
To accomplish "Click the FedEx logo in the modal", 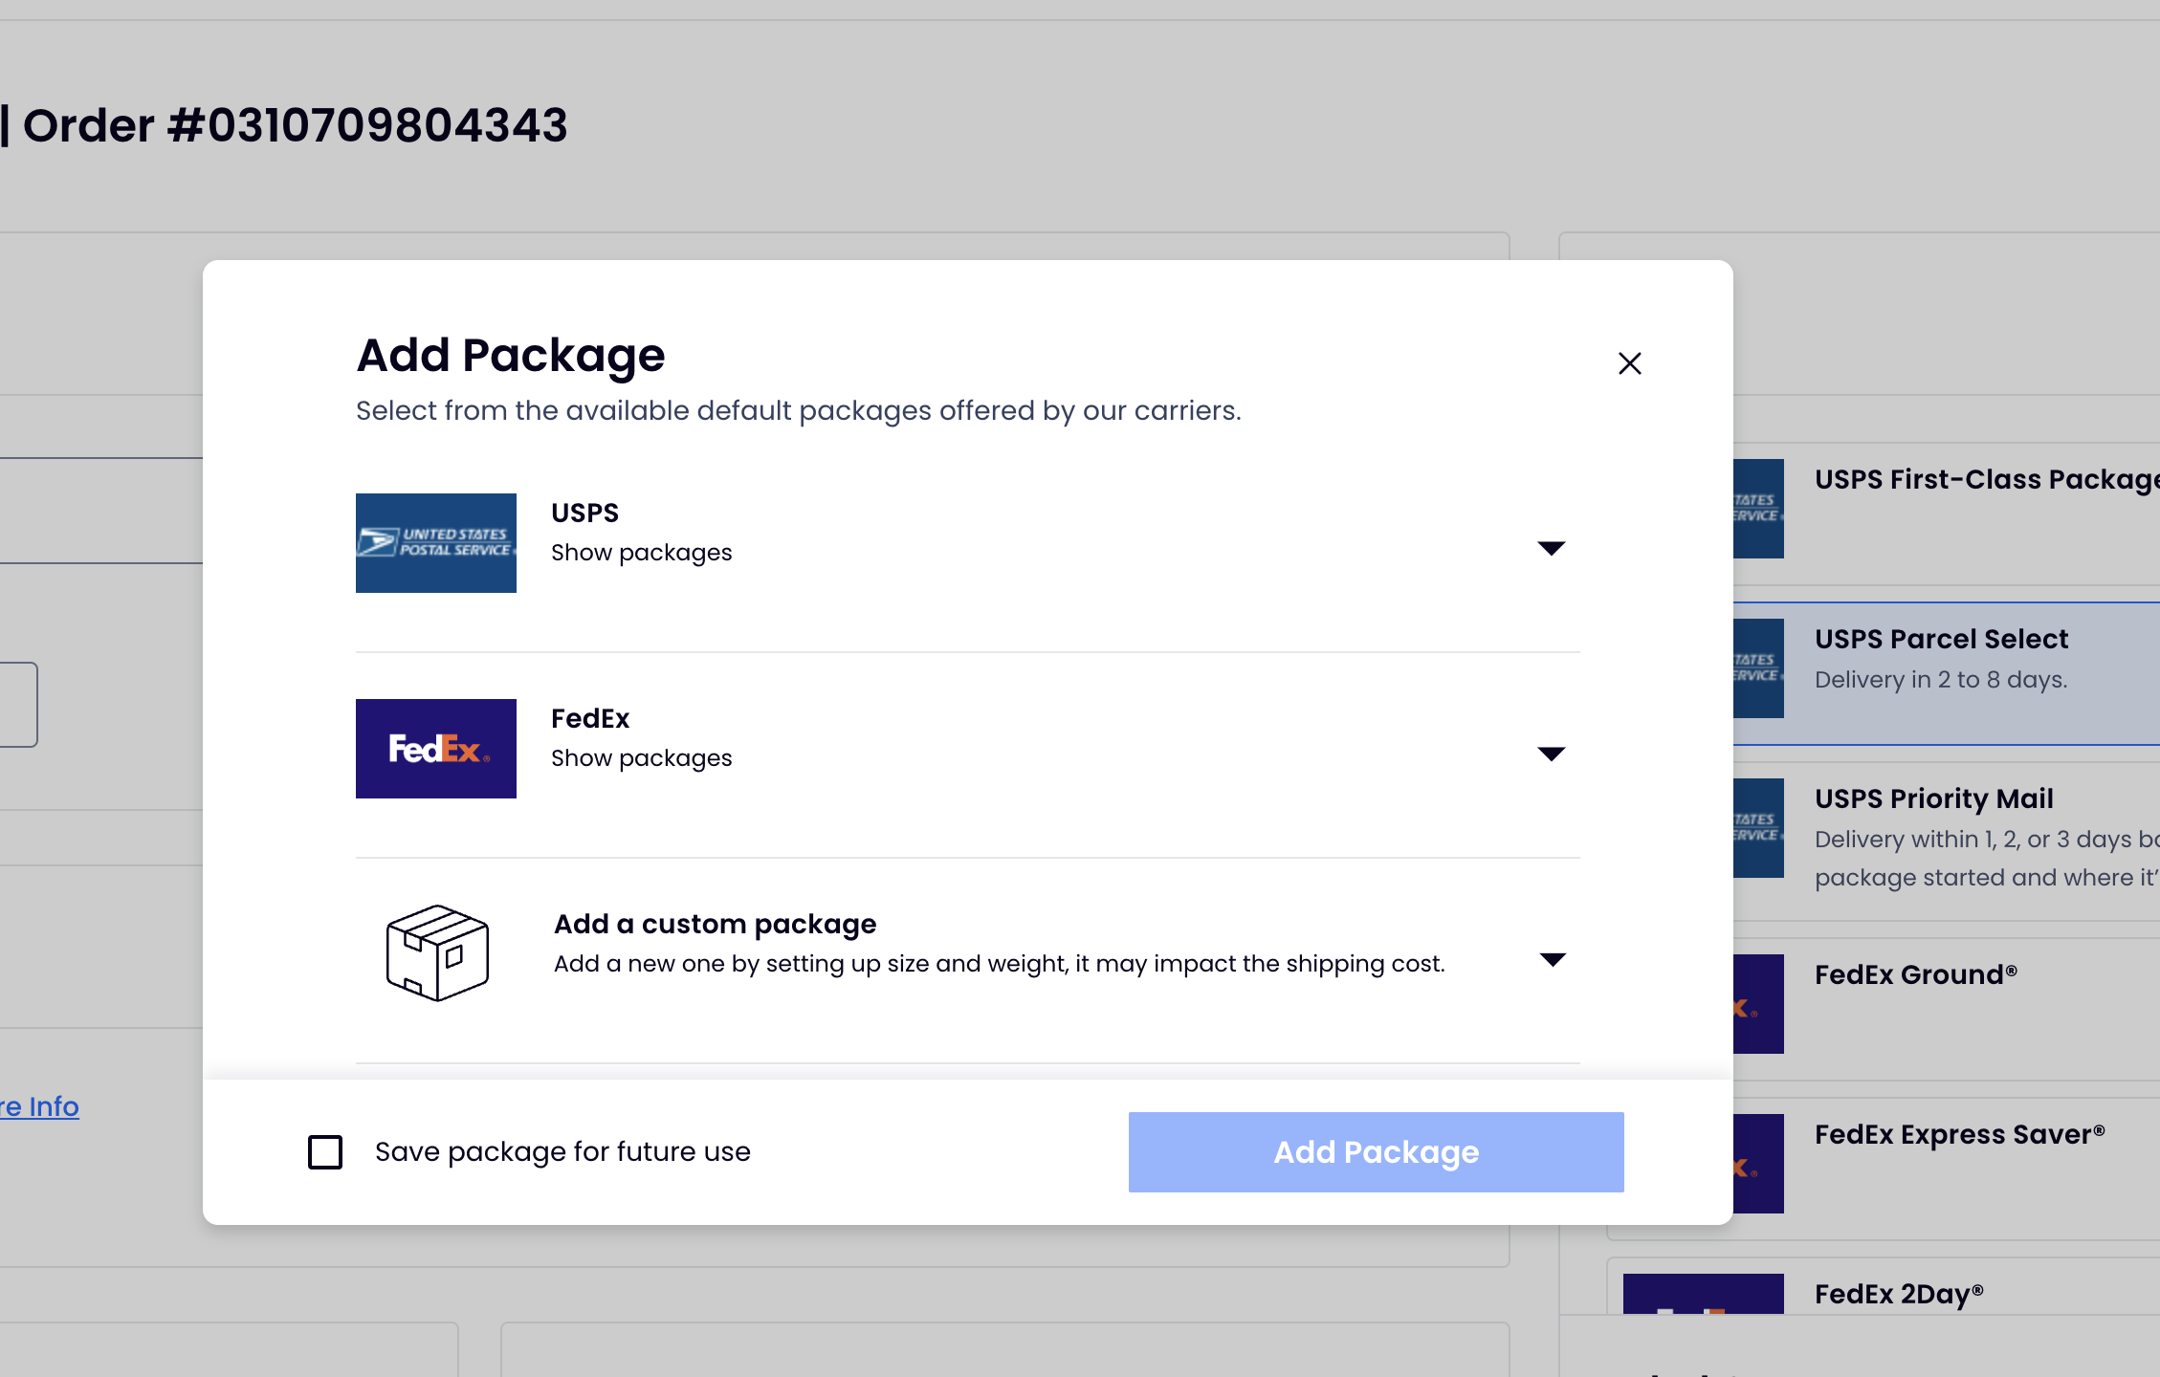I will (436, 749).
